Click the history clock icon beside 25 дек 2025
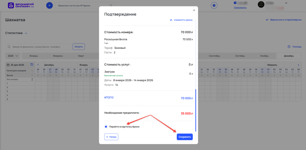Image resolution: width=306 pixels, height=150 pixels. pyautogui.click(x=32, y=65)
